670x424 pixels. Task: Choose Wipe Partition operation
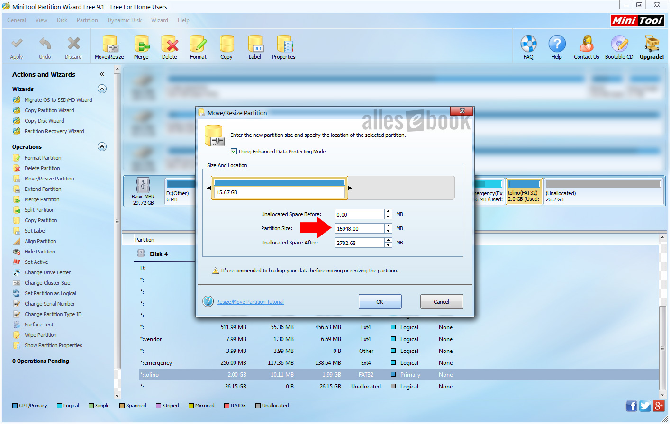[x=40, y=335]
